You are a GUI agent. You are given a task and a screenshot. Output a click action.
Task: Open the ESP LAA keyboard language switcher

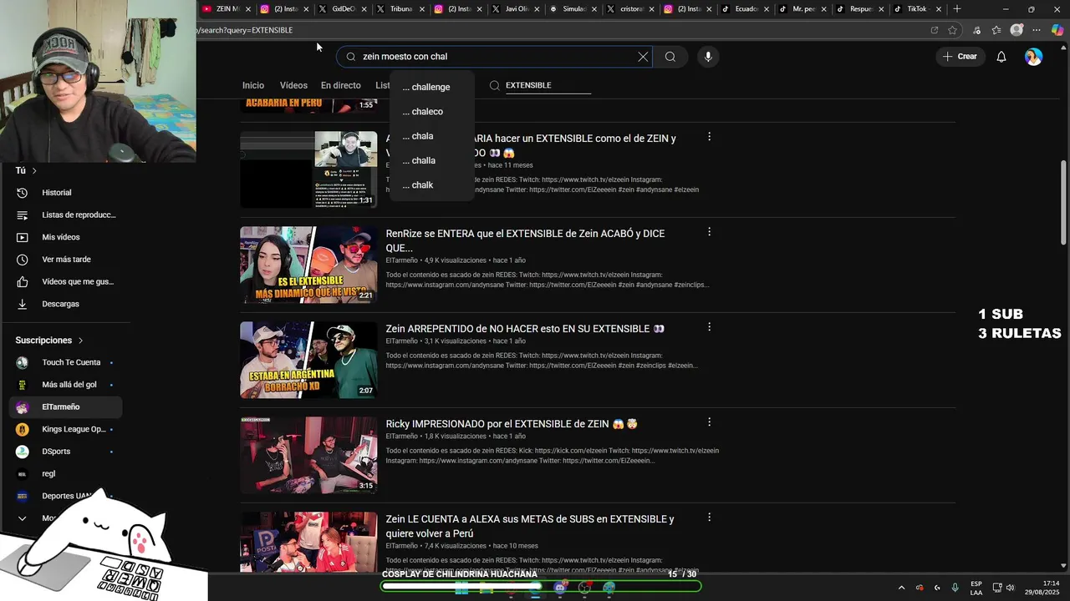point(976,588)
